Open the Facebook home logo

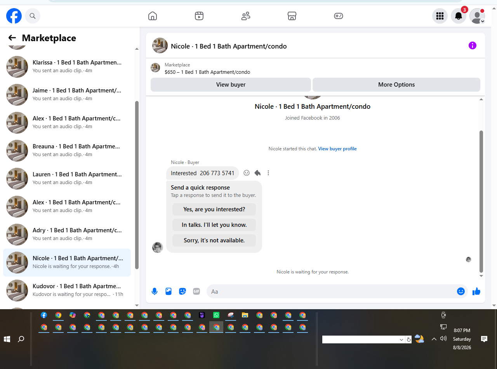point(14,16)
